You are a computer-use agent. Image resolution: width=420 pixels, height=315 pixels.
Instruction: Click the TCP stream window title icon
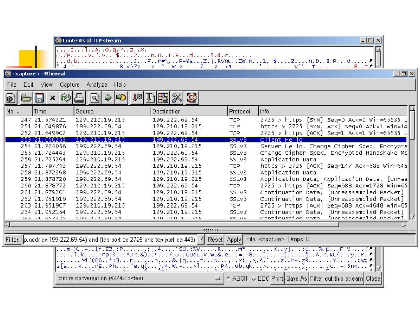(x=58, y=41)
